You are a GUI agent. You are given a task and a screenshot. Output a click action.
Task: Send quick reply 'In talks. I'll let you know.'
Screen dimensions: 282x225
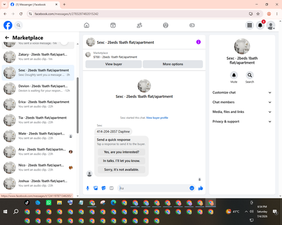(x=121, y=161)
